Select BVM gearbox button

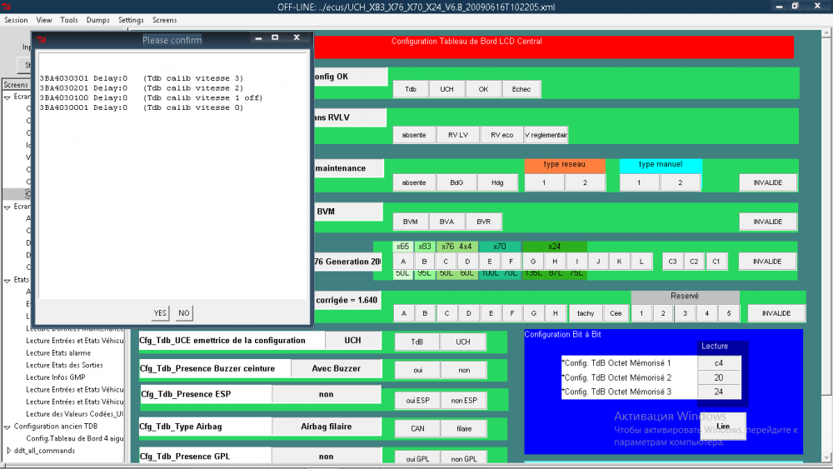pyautogui.click(x=410, y=222)
